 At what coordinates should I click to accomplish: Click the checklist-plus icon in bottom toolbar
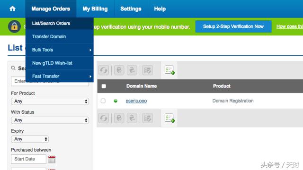[x=169, y=118]
